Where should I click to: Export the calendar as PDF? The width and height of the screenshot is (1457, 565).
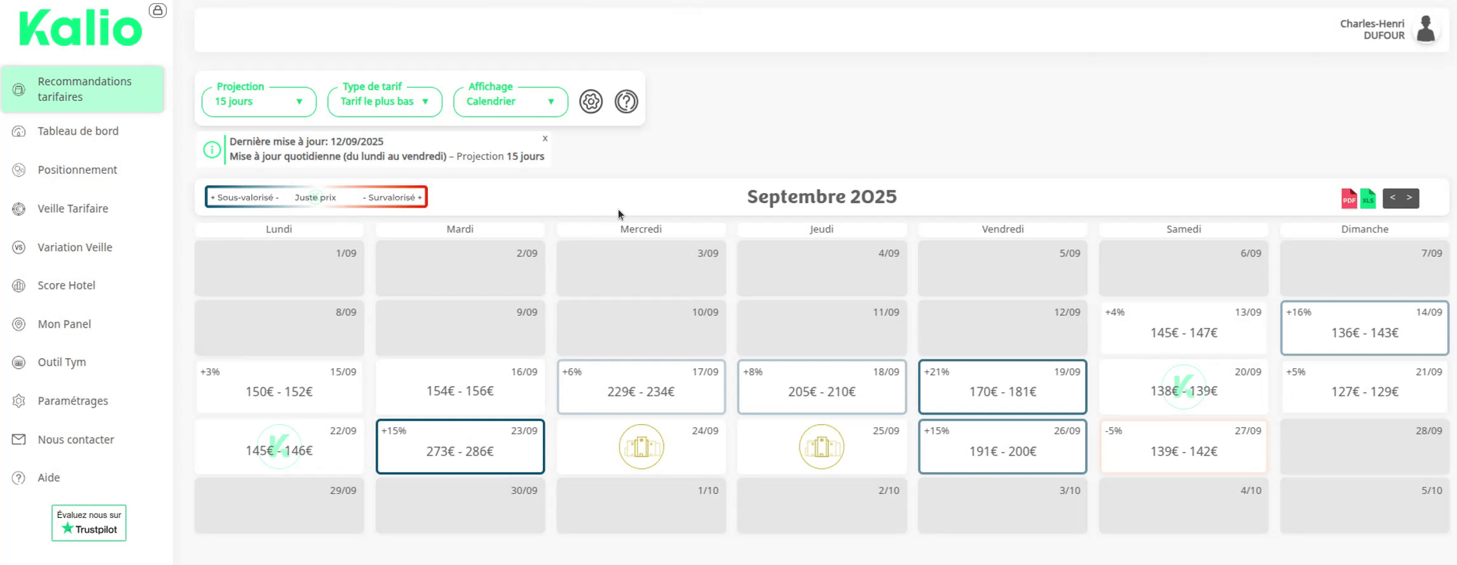(x=1349, y=199)
